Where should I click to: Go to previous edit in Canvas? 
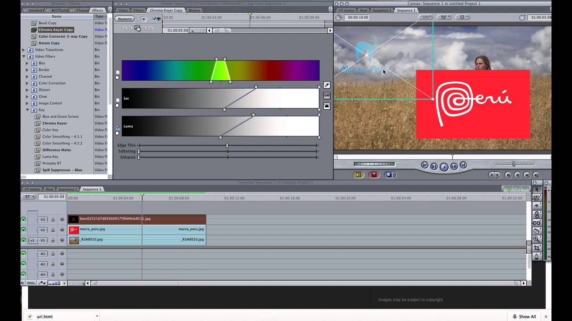tap(425, 165)
